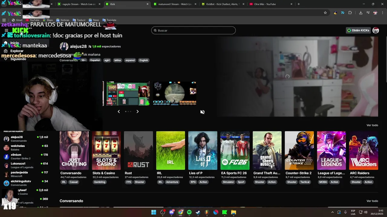
Task: Open the Gmail bookmark
Action: (x=17, y=20)
